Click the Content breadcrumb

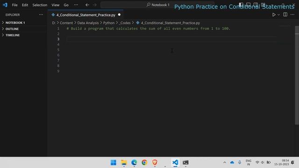pos(66,23)
